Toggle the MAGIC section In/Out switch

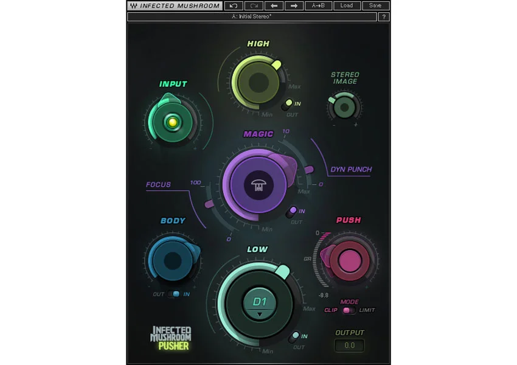[291, 212]
